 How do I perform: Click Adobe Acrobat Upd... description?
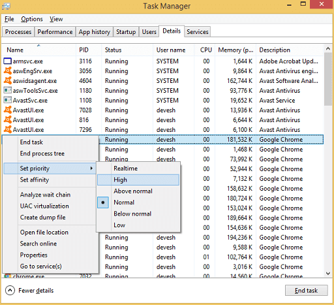point(289,61)
